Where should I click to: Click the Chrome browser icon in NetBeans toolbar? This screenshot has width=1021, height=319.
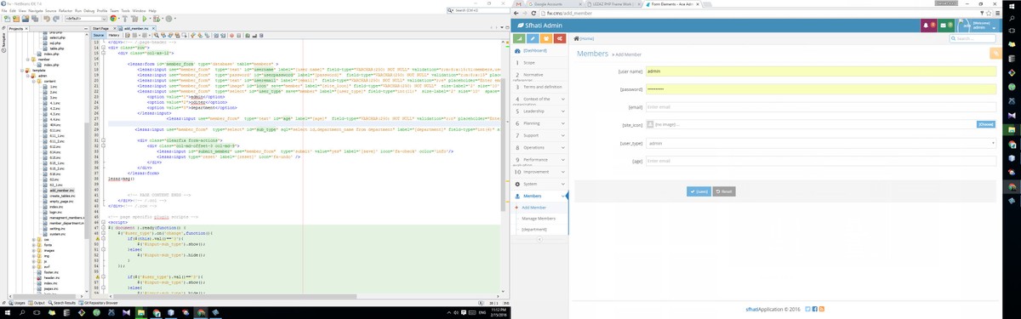tap(113, 19)
